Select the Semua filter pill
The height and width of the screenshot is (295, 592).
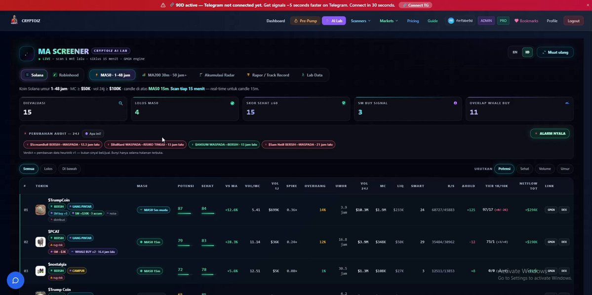pos(29,169)
